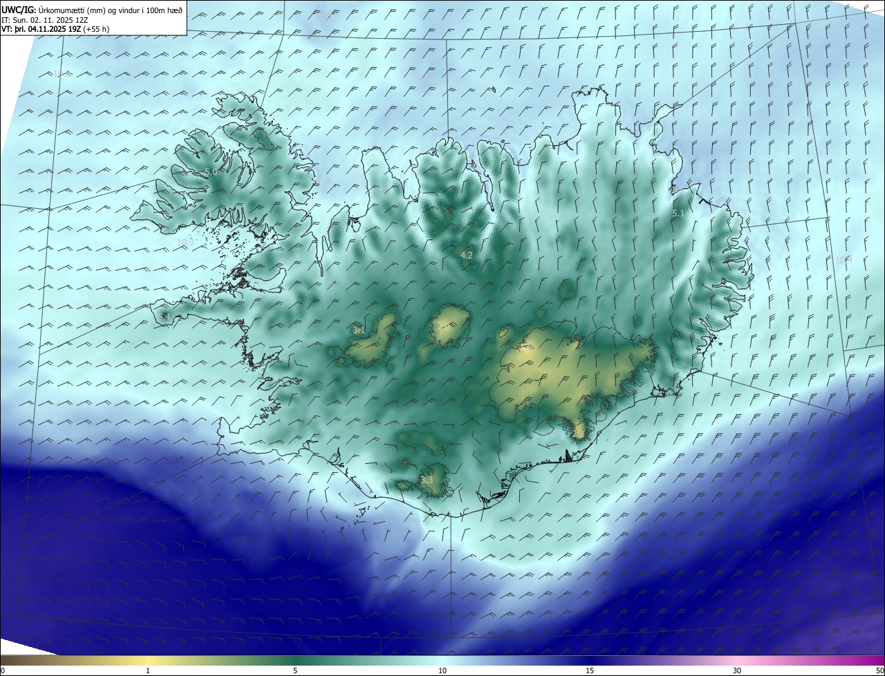Click the 10.3 value off the west coast
Screen dimensions: 885x676
pyautogui.click(x=185, y=242)
